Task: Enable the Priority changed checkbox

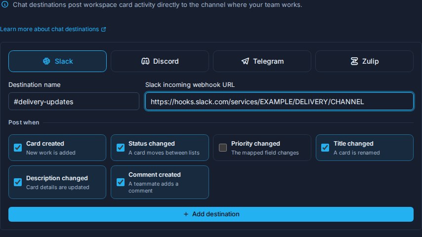Action: 223,148
